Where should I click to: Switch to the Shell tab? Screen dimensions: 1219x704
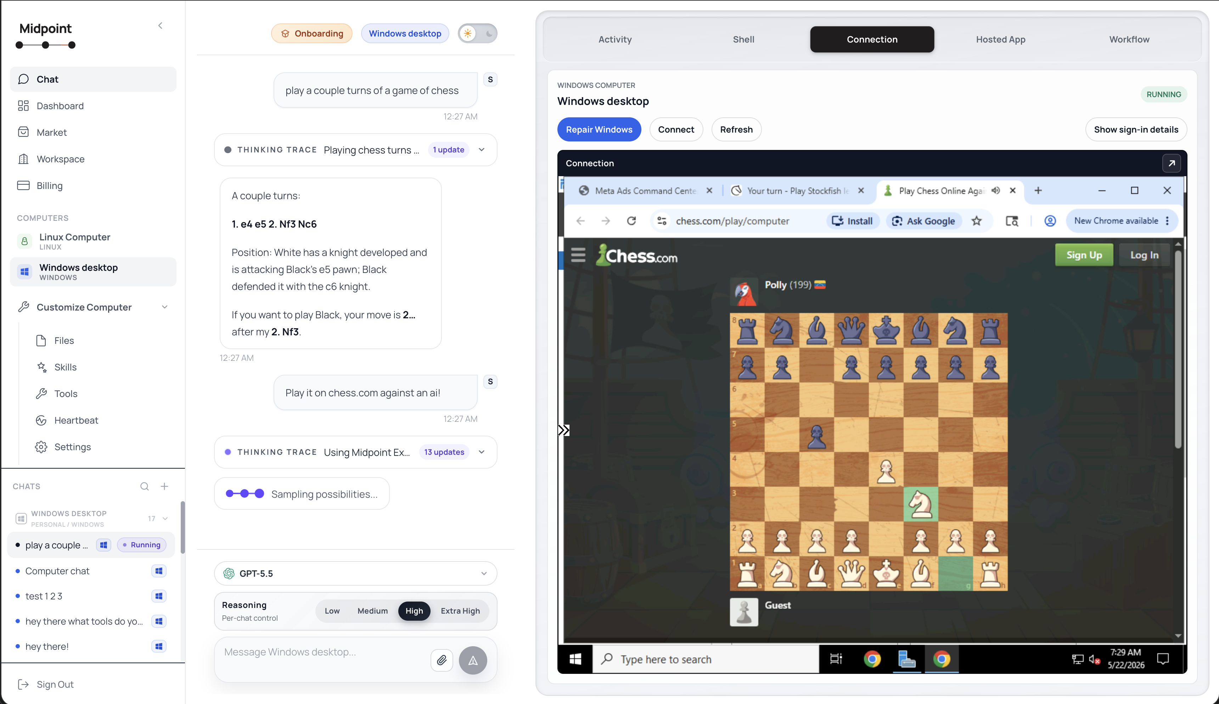pyautogui.click(x=743, y=40)
